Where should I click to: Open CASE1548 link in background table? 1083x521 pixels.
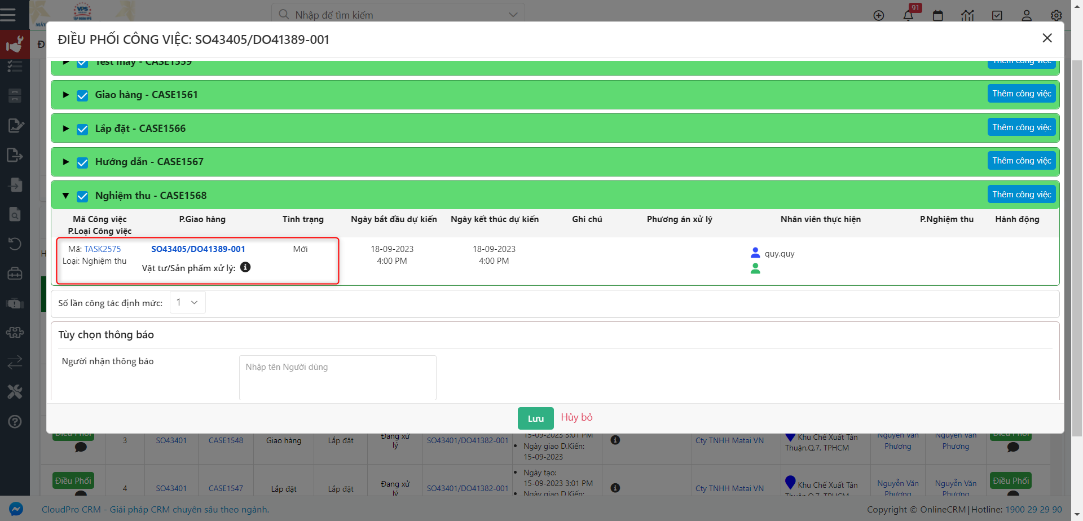pos(226,440)
